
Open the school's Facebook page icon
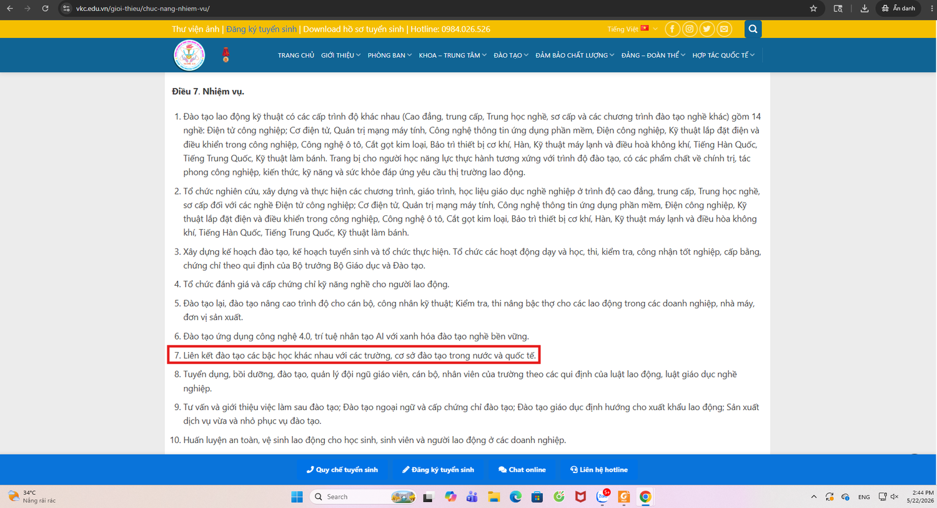[x=672, y=29]
